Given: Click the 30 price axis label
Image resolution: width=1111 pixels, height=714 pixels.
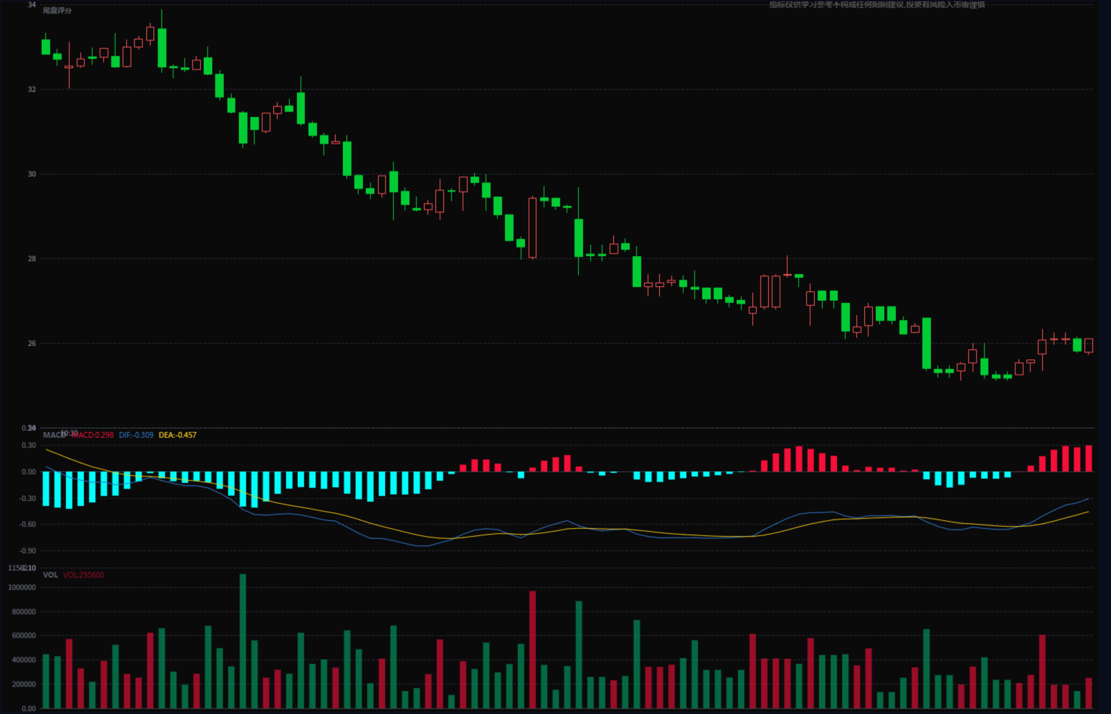Looking at the screenshot, I should point(32,174).
